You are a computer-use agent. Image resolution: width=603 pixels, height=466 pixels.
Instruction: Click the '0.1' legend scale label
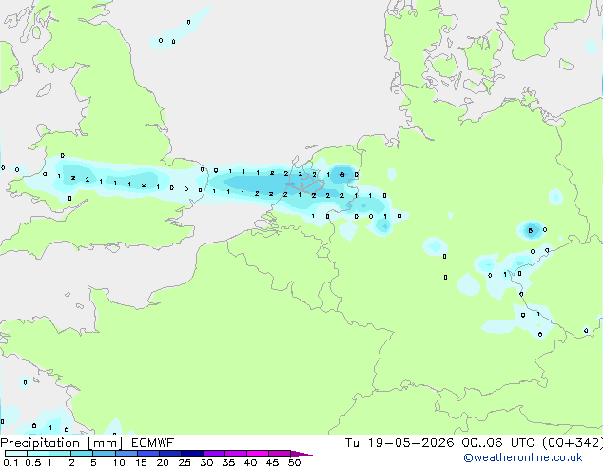point(10,462)
